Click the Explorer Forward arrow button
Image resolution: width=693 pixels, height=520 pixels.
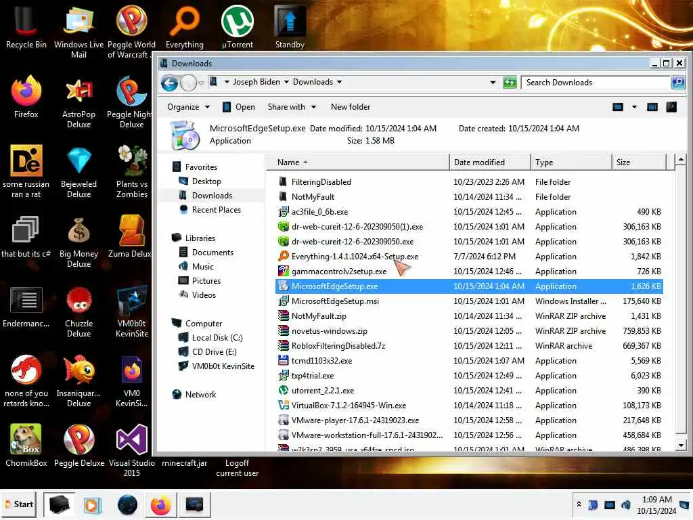click(189, 83)
